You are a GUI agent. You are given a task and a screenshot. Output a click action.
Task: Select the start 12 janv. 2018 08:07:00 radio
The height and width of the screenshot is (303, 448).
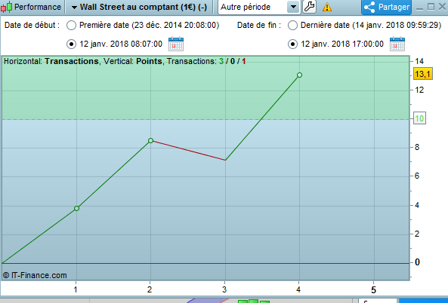pos(71,44)
